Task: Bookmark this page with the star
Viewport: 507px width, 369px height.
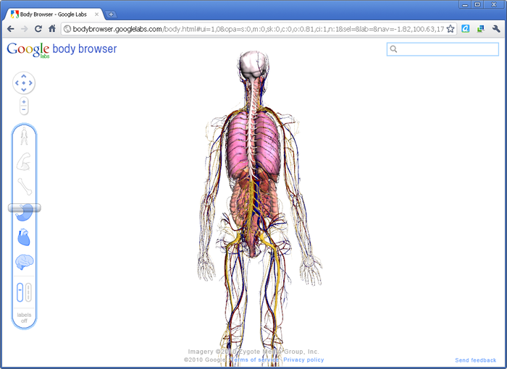Action: 451,29
